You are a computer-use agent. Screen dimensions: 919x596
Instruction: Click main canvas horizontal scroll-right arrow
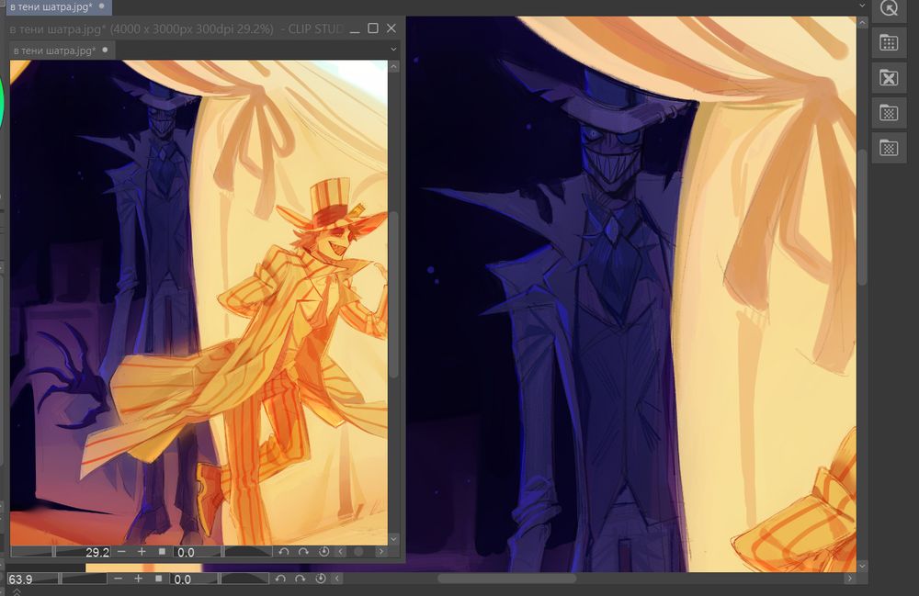[x=850, y=579]
